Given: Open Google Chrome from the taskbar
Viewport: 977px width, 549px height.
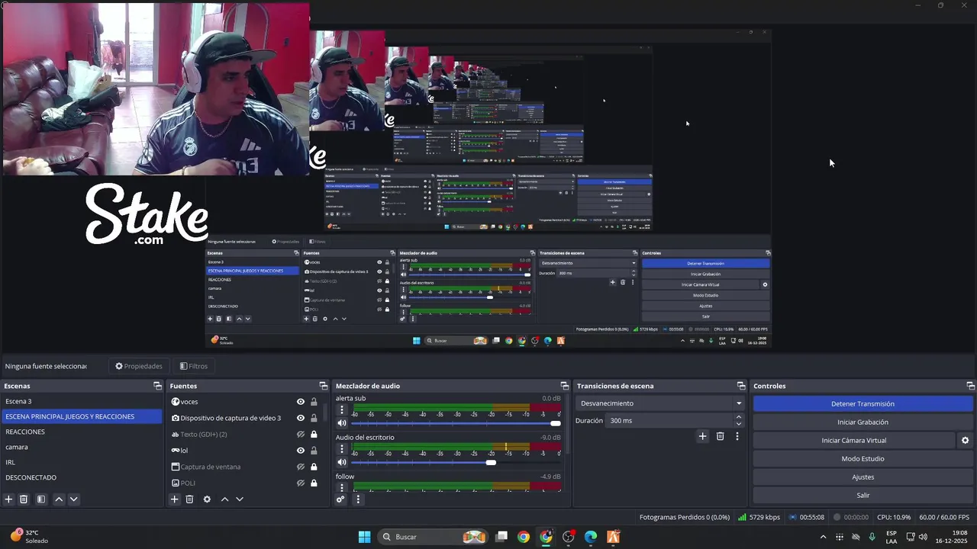Looking at the screenshot, I should (x=523, y=537).
